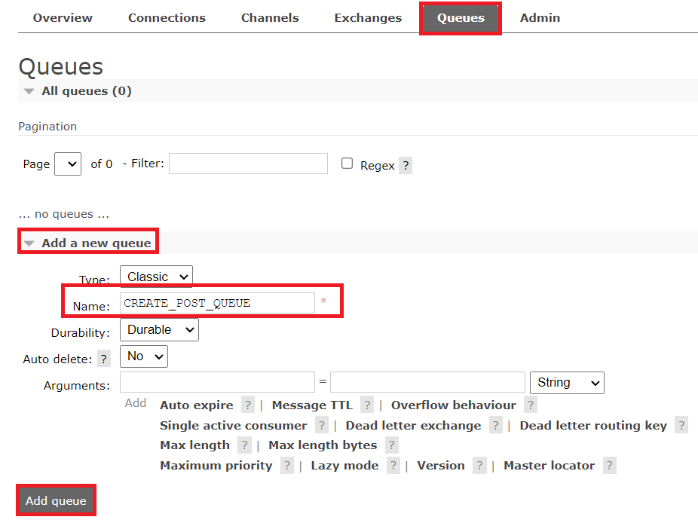
Task: Open the queue Type dropdown
Action: pos(156,277)
